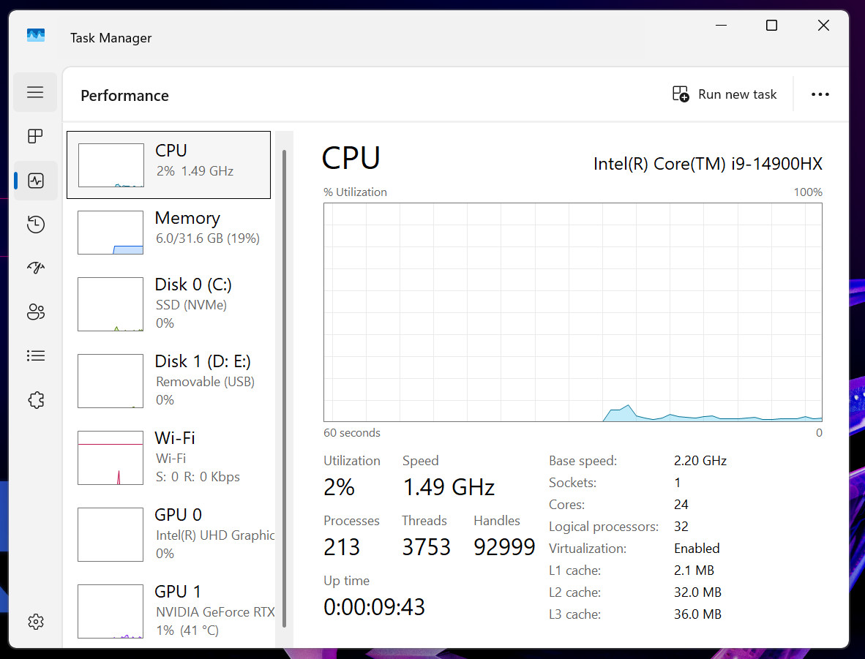Open the App history page icon
This screenshot has width=865, height=659.
point(35,225)
